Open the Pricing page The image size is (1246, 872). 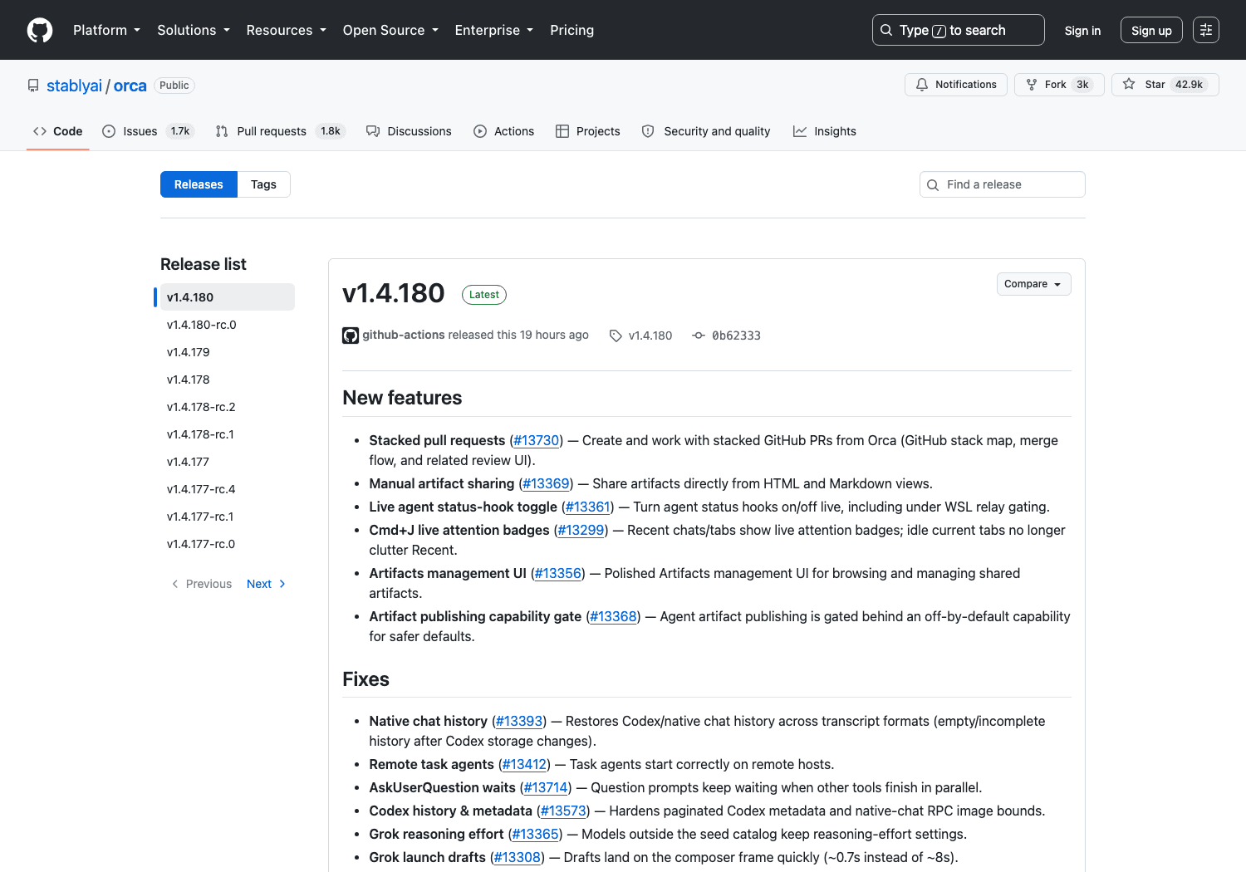(571, 30)
